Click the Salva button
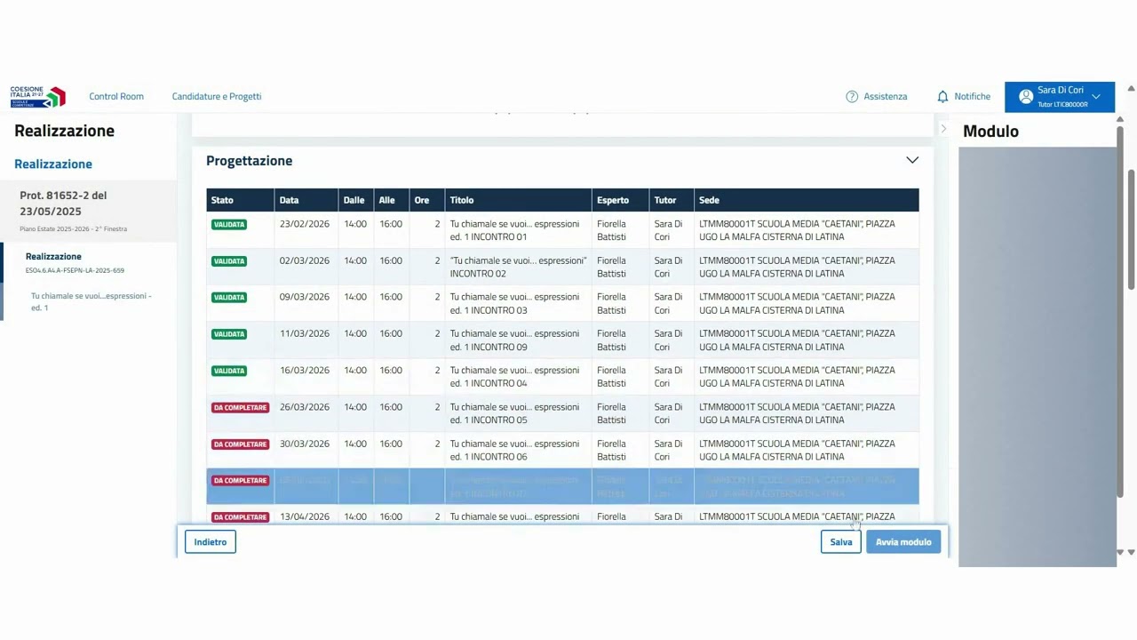Viewport: 1137px width, 640px height. click(x=841, y=542)
